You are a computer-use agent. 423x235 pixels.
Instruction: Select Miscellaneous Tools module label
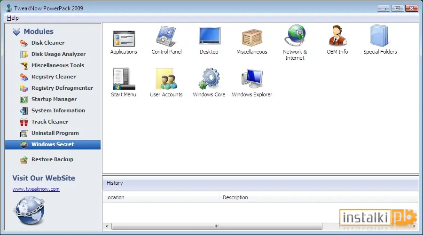(x=58, y=65)
